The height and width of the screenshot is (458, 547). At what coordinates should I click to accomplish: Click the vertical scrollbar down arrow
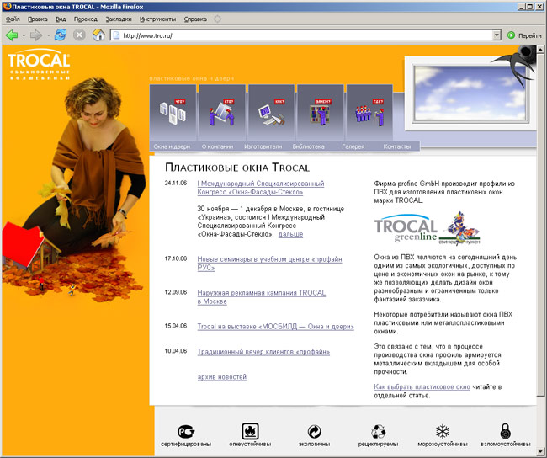(541, 452)
